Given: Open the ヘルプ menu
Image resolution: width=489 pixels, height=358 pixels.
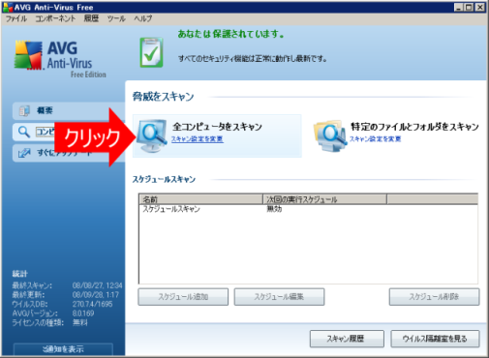Looking at the screenshot, I should coord(143,18).
